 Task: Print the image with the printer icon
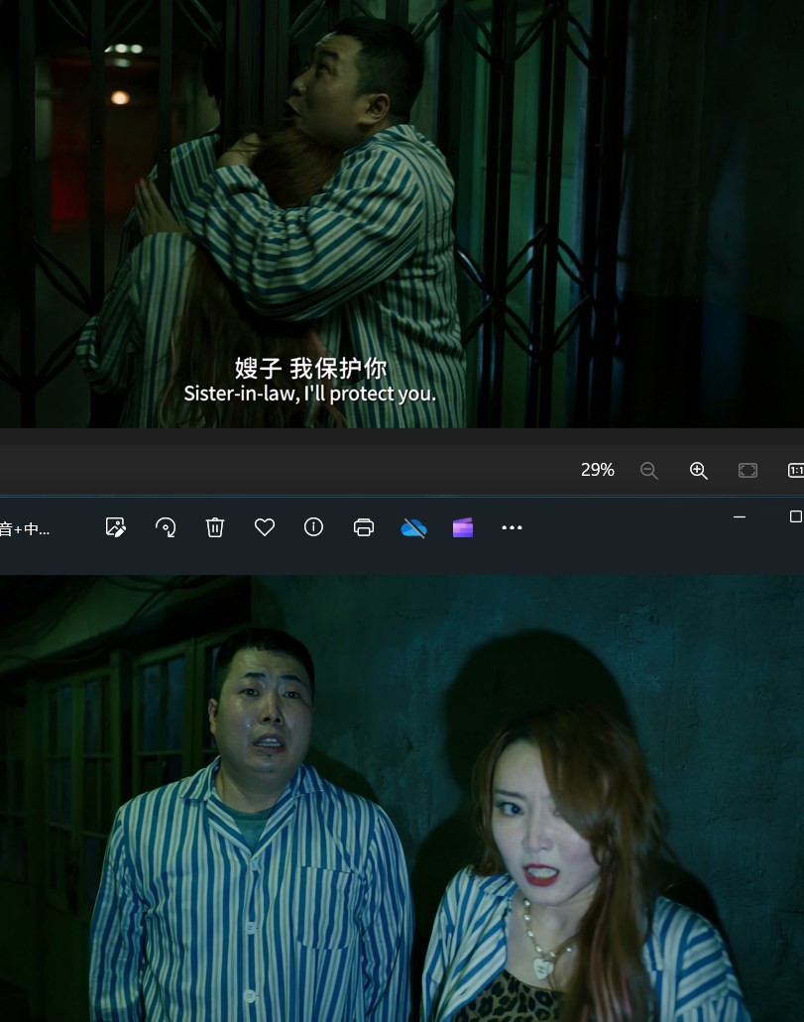pyautogui.click(x=364, y=527)
